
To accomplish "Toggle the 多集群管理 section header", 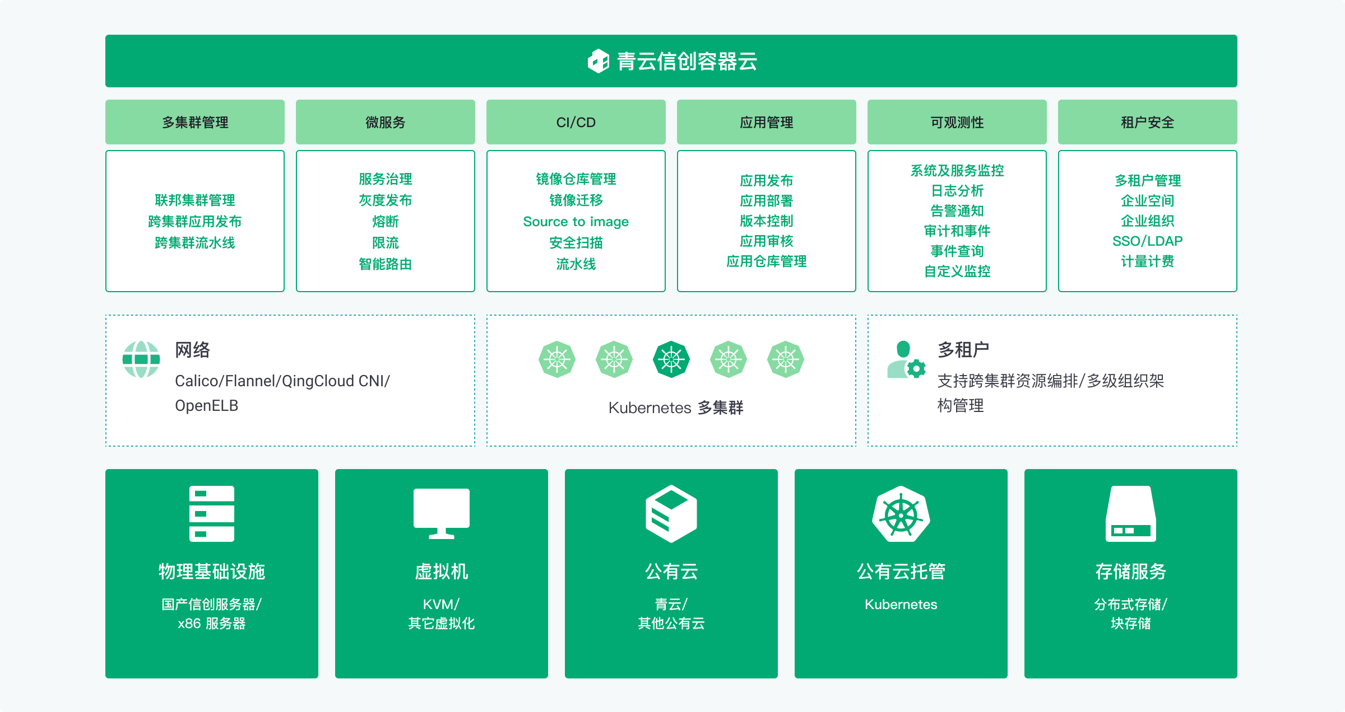I will [x=194, y=121].
